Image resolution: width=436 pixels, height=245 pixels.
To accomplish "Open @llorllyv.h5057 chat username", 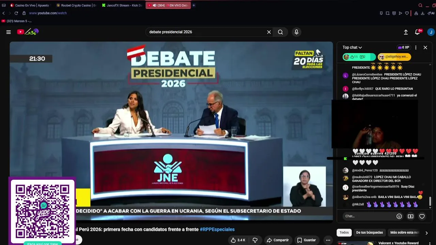I will pos(362,89).
